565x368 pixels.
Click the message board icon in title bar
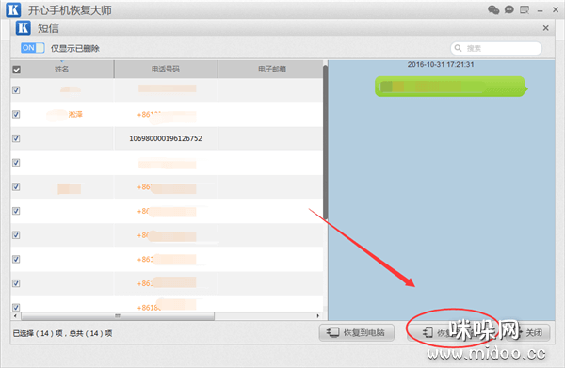[x=525, y=9]
